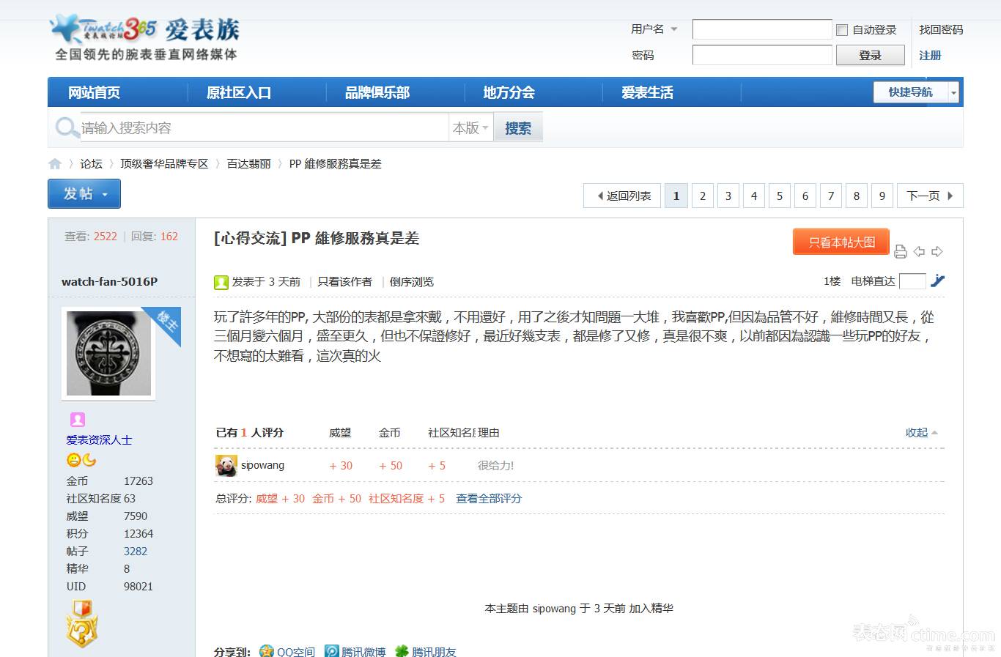The height and width of the screenshot is (657, 1001).
Task: Click the elevator jump arrow icon
Action: (938, 281)
